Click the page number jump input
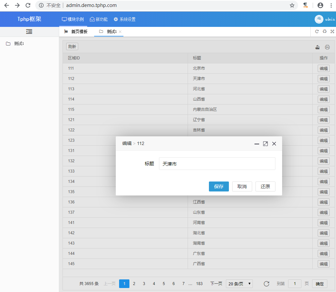336x292 pixels. click(x=295, y=284)
